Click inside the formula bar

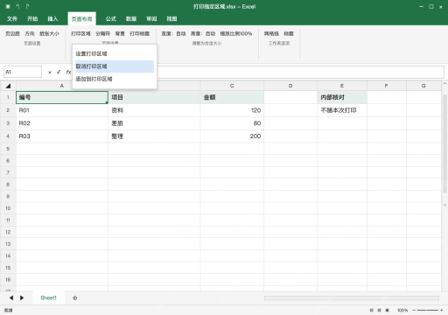tap(300, 72)
